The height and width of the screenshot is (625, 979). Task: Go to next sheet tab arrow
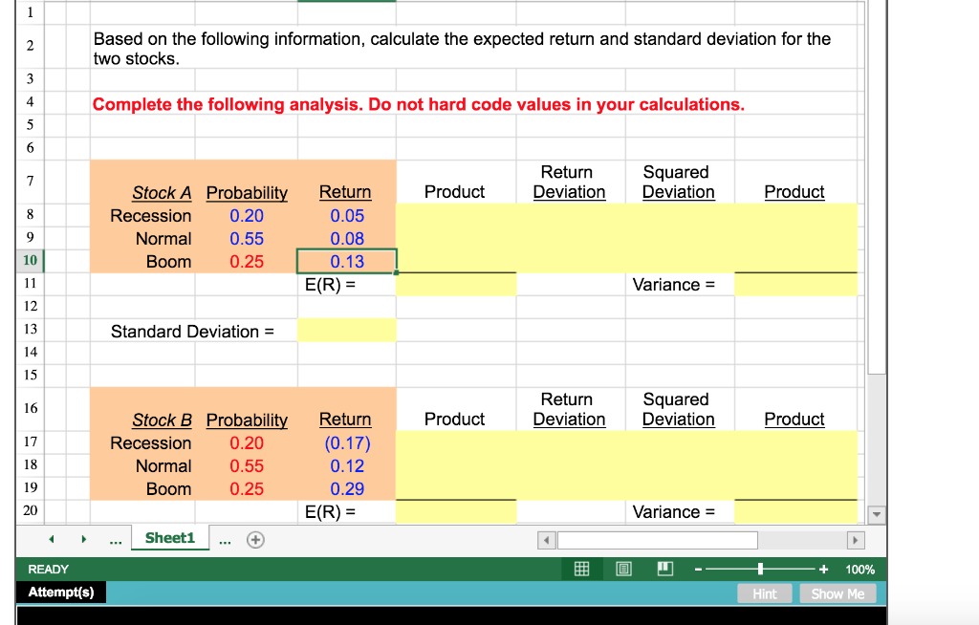click(x=84, y=539)
